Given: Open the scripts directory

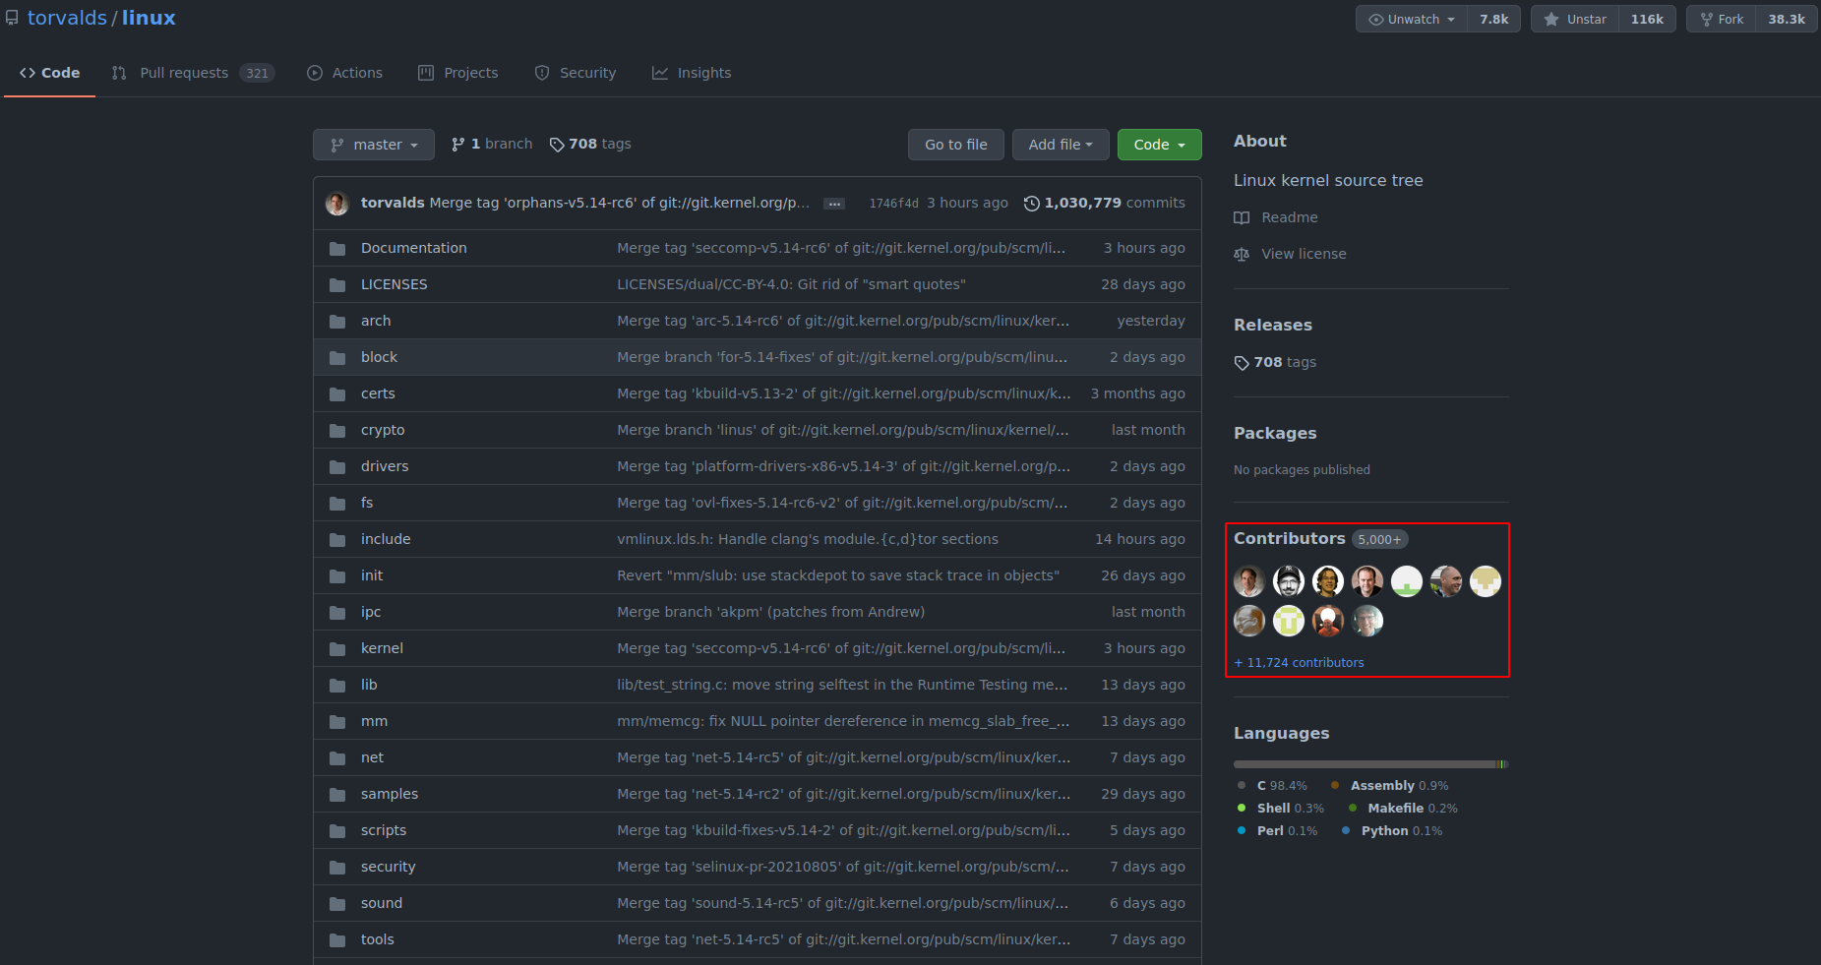Looking at the screenshot, I should (384, 830).
